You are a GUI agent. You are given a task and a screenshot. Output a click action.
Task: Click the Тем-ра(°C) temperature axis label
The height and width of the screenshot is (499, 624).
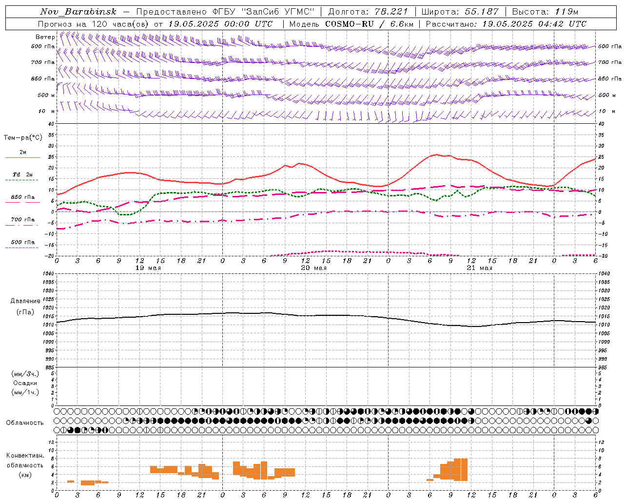click(23, 138)
